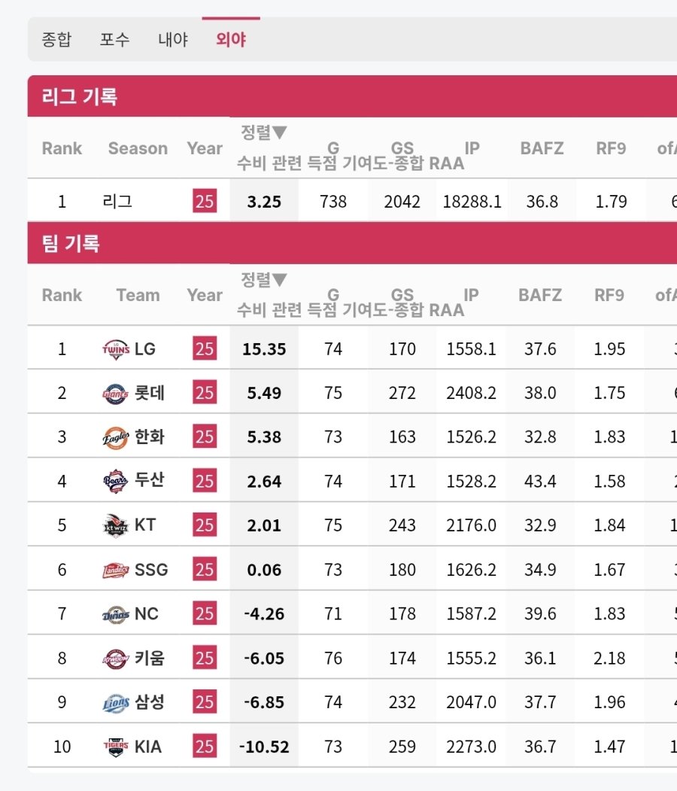The width and height of the screenshot is (677, 791).
Task: Click the red 25 year badge for LG
Action: pos(205,348)
